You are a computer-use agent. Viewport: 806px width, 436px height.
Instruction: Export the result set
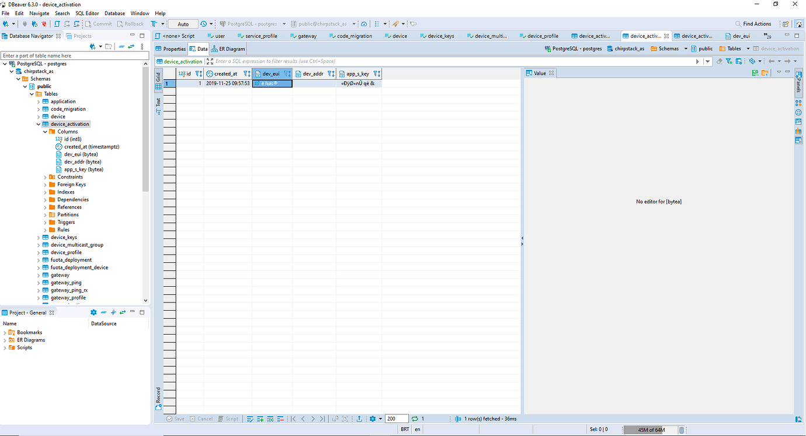359,419
